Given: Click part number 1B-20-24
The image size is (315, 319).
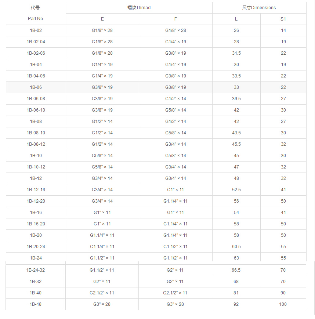Looking at the screenshot, I should tap(36, 247).
